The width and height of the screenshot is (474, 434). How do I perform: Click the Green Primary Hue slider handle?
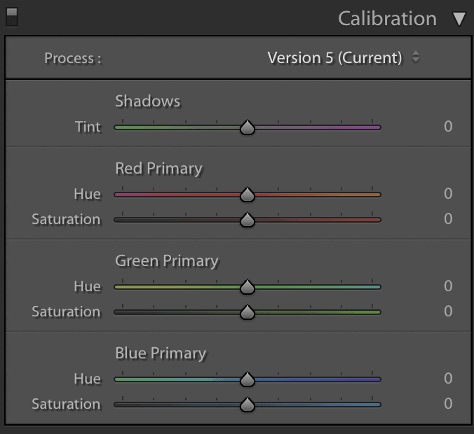(x=248, y=287)
